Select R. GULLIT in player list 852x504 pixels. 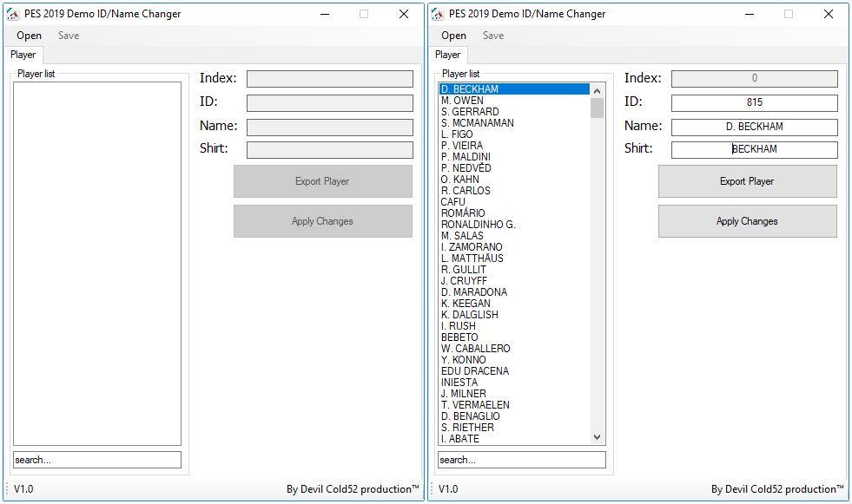click(x=514, y=270)
